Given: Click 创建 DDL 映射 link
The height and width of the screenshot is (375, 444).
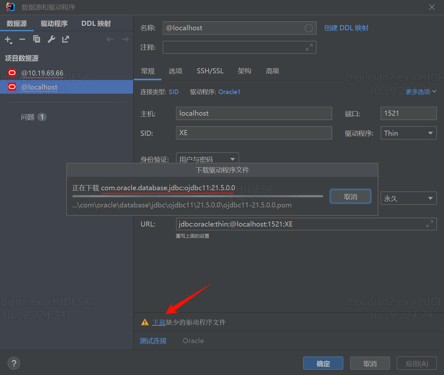Looking at the screenshot, I should point(346,28).
